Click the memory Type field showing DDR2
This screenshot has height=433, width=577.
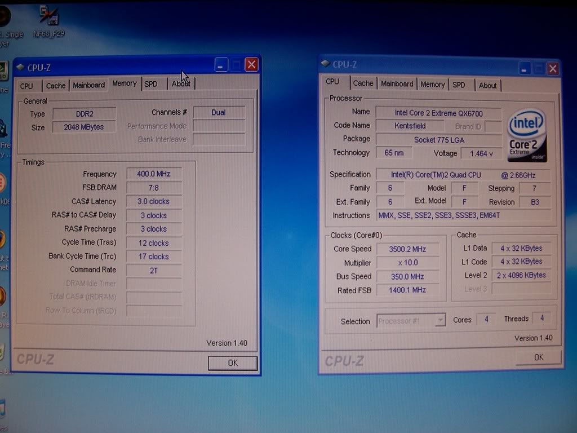[85, 114]
